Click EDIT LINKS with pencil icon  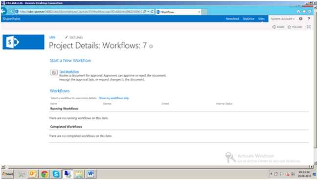pyautogui.click(x=74, y=37)
